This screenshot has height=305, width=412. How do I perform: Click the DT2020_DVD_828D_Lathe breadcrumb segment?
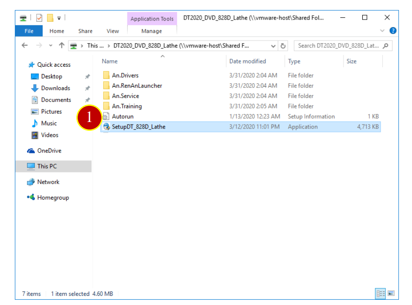[181, 46]
